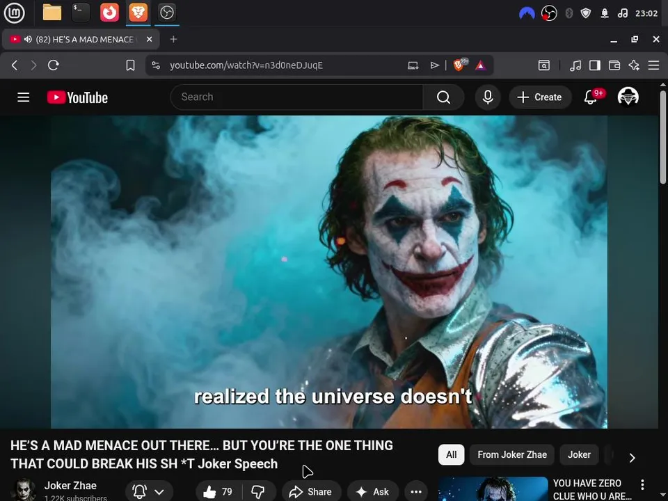
Task: Open media controls music icon in toolbar
Action: click(575, 65)
